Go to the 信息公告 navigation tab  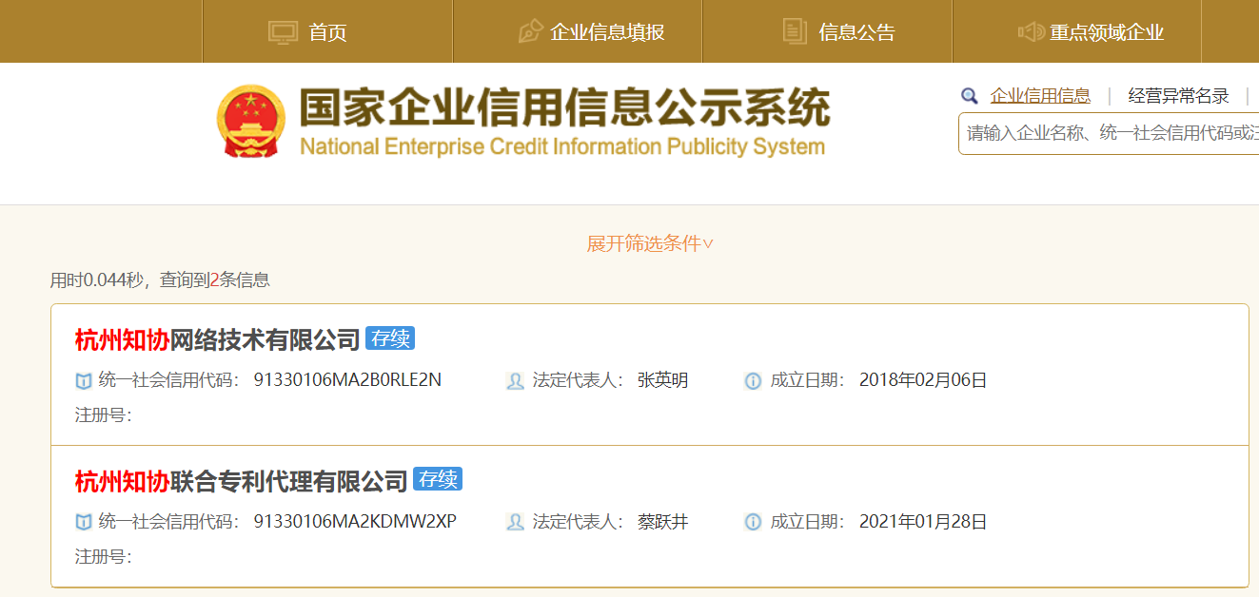coord(828,31)
